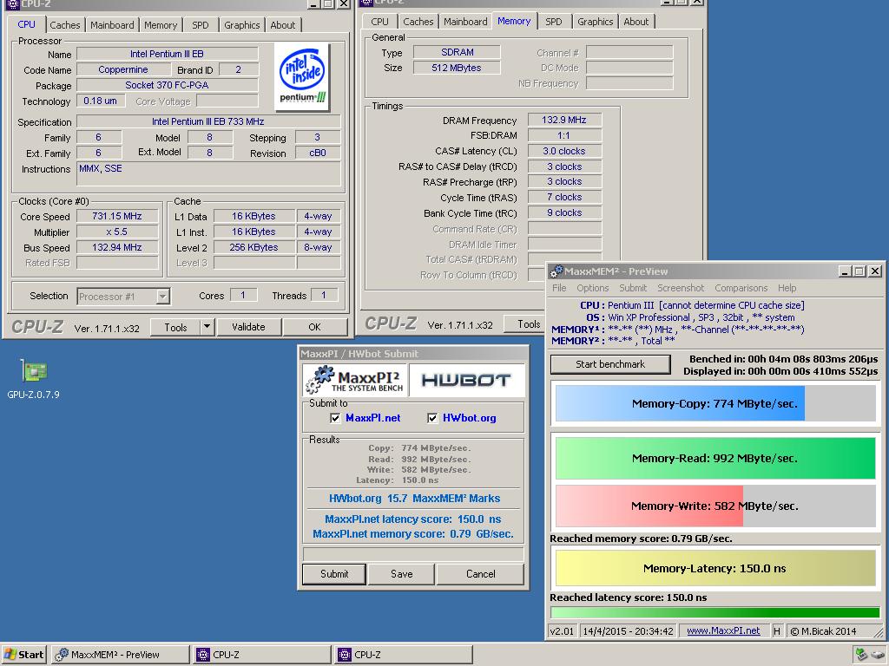Open File menu in MaxxMEM²
The image size is (889, 666).
coord(559,288)
